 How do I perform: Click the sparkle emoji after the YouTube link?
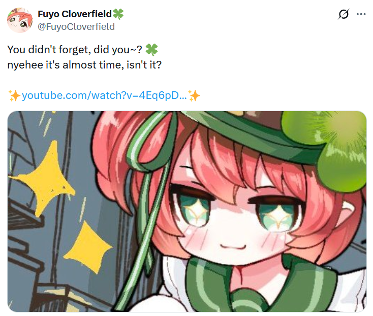194,95
